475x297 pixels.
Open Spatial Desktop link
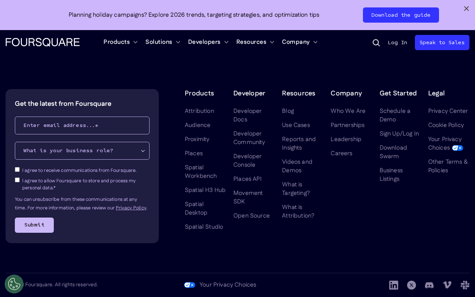coord(196,208)
